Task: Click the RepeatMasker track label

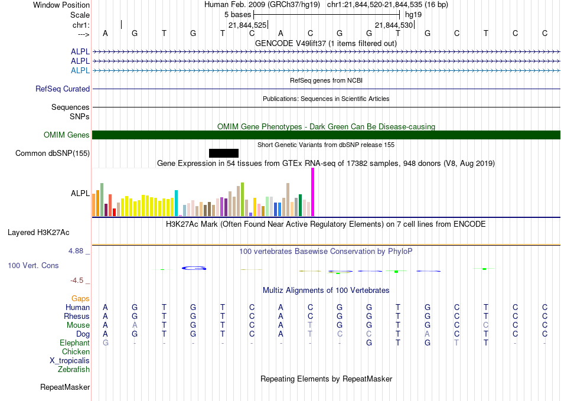Action: pyautogui.click(x=65, y=387)
